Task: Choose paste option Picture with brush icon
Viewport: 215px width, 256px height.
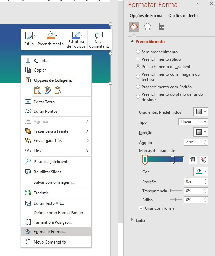Action: pyautogui.click(x=48, y=90)
